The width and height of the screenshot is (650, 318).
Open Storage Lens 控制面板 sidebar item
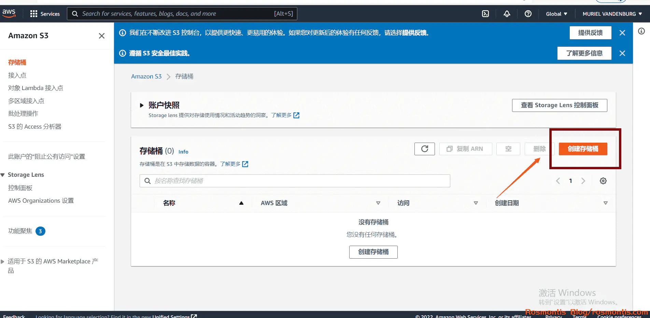tap(20, 188)
